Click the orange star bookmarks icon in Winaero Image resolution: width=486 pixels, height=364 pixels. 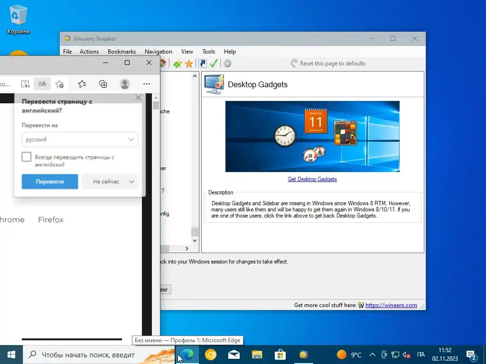click(189, 64)
